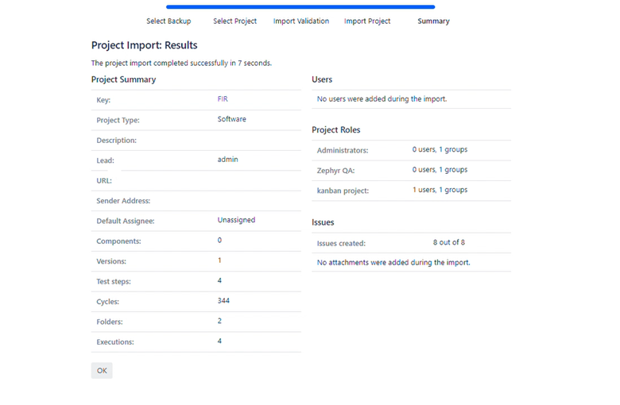The width and height of the screenshot is (620, 405).
Task: Select the Zephyr QA role row
Action: (410, 170)
